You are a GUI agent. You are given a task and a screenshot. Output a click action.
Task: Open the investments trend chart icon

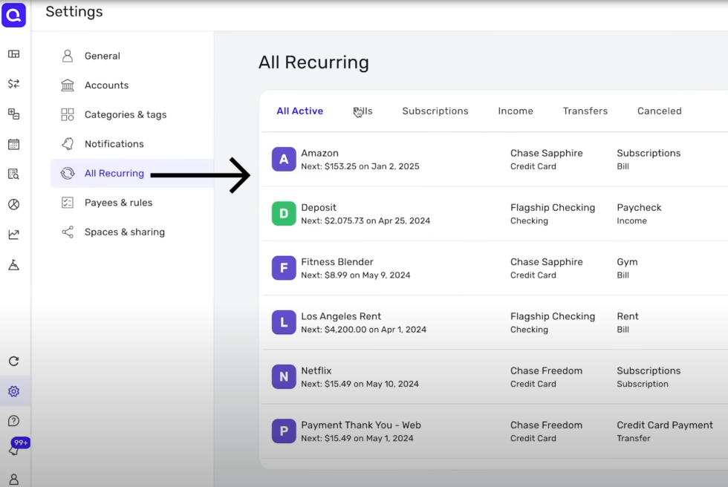(x=14, y=234)
